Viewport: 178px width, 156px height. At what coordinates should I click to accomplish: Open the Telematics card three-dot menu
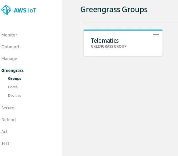click(x=156, y=34)
